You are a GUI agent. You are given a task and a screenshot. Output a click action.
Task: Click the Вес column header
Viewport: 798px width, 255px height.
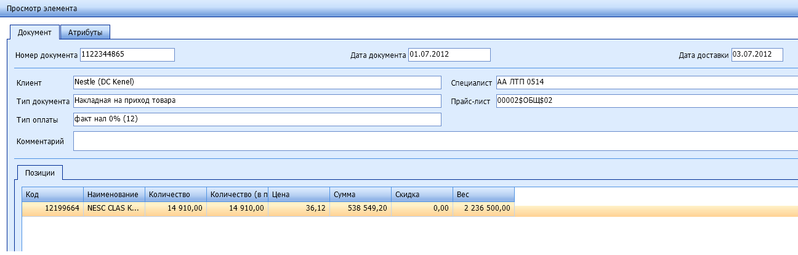click(483, 195)
